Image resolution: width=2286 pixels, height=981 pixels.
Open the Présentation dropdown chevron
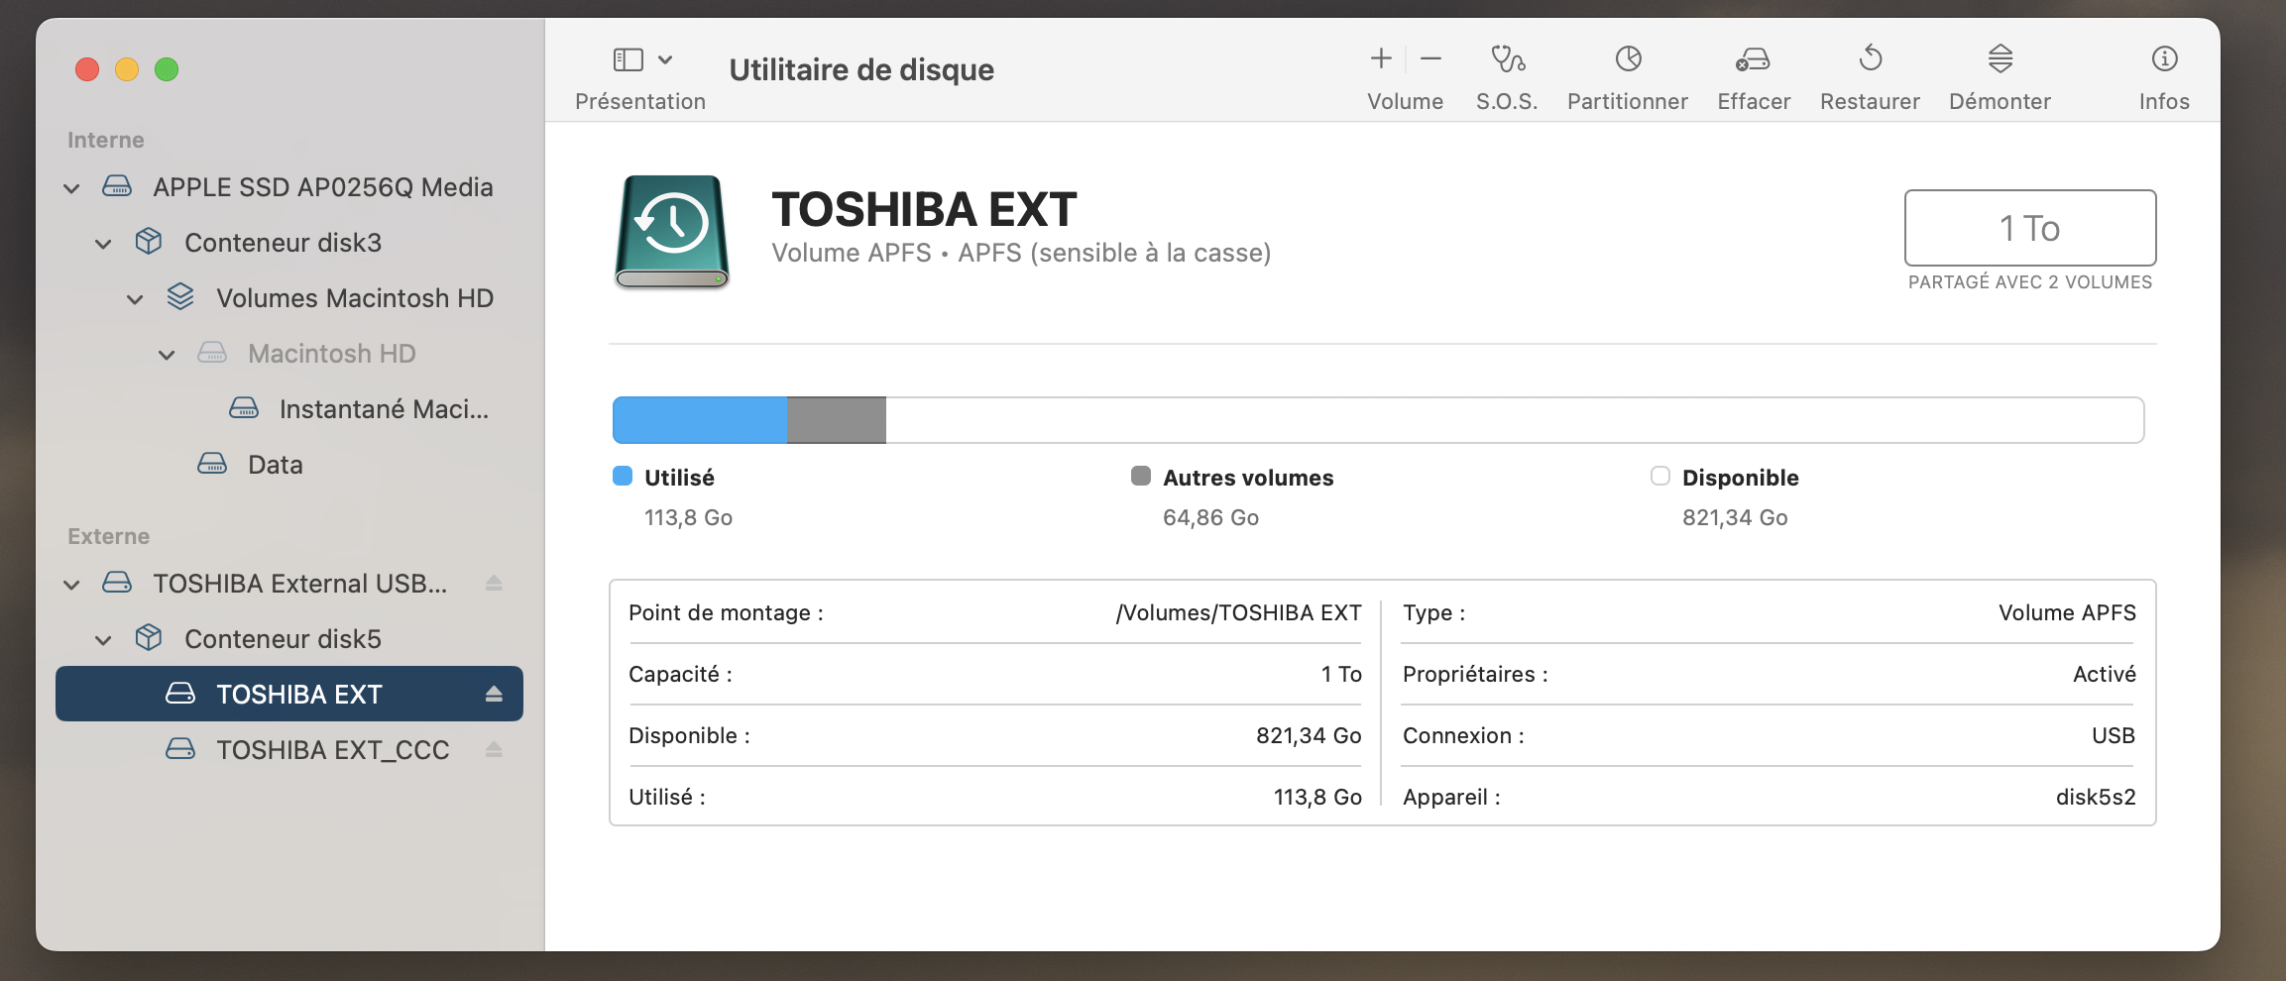click(665, 59)
